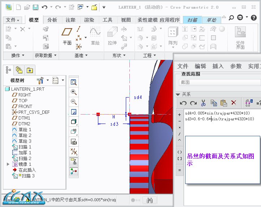The height and width of the screenshot is (207, 261).
Task: Click the red X delete icon in relations
Action: pyautogui.click(x=234, y=103)
